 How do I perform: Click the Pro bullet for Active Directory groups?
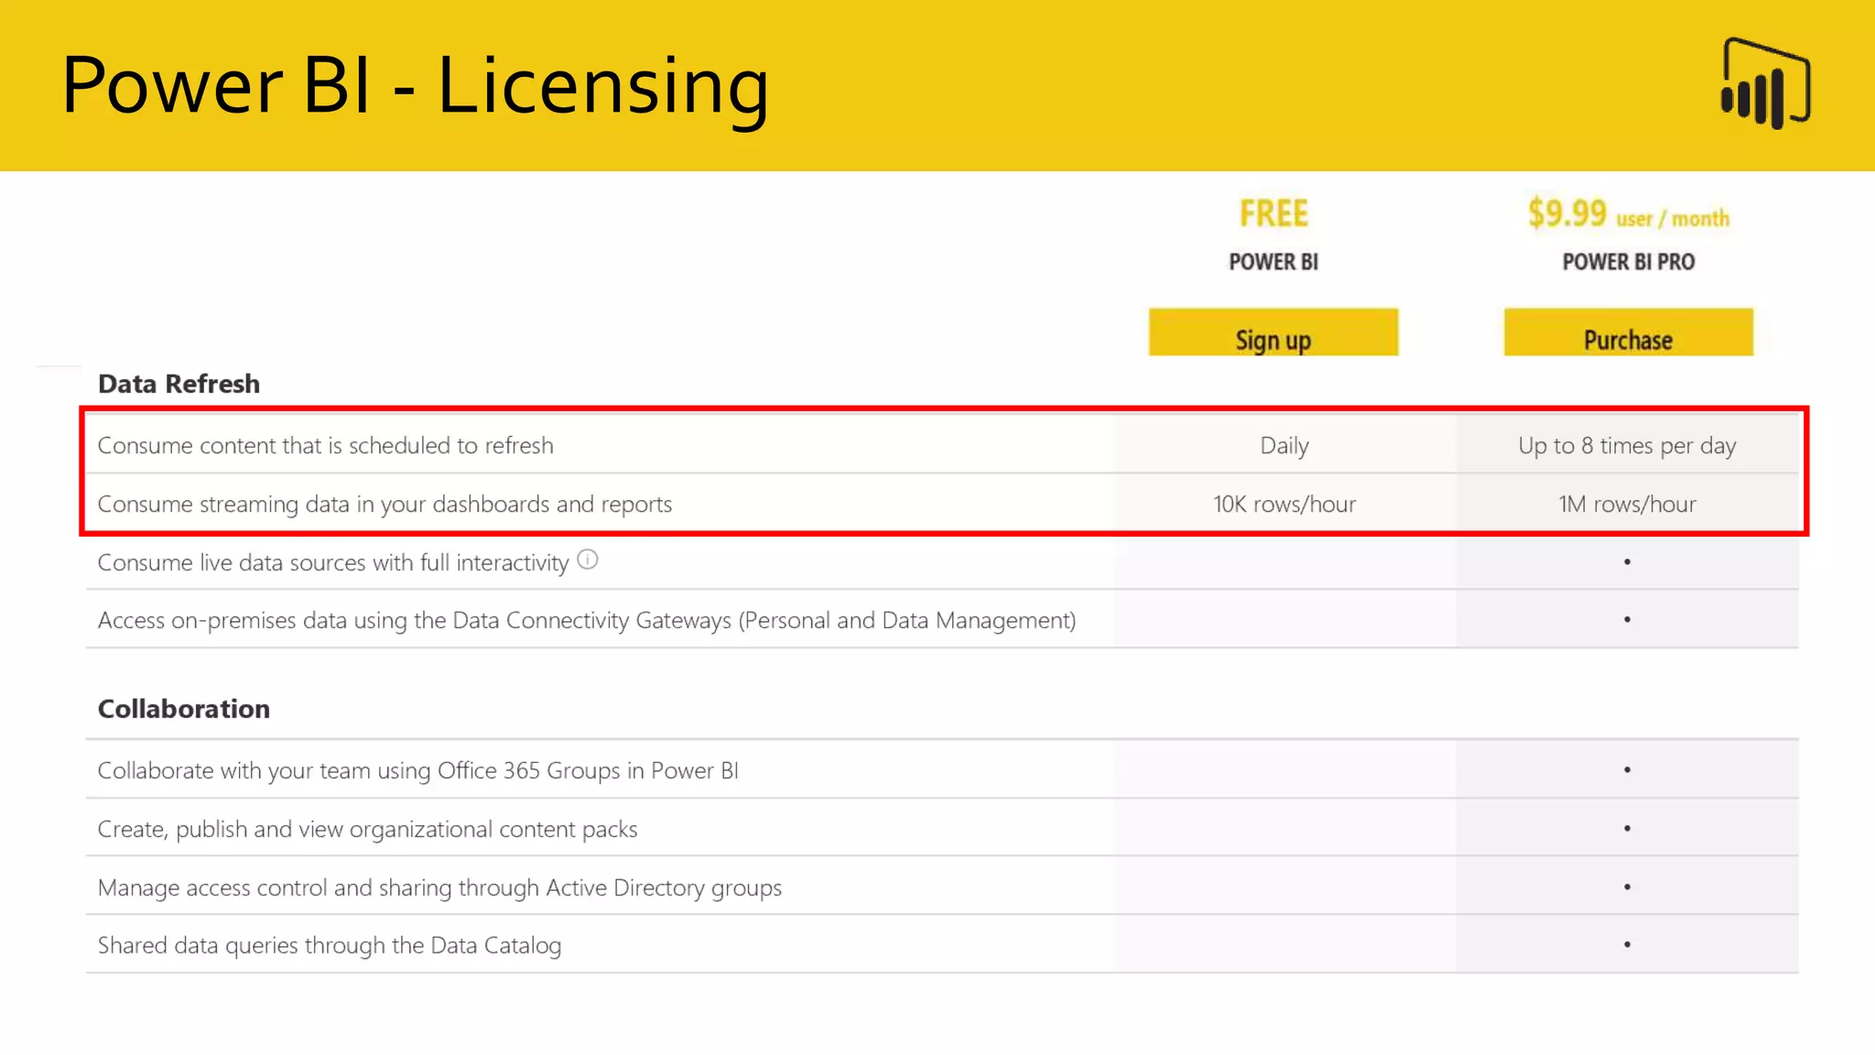tap(1627, 886)
